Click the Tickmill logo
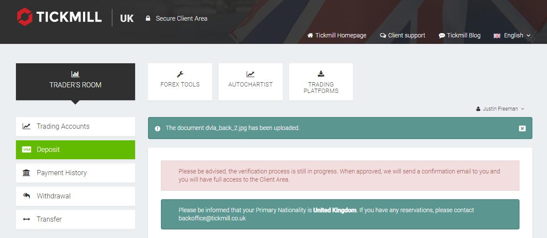This screenshot has width=547, height=238. (x=59, y=17)
